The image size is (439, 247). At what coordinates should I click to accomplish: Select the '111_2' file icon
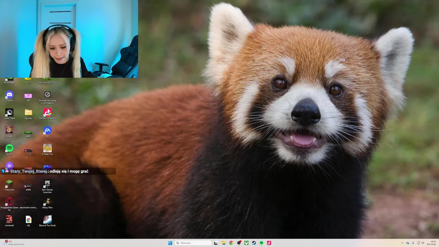pyautogui.click(x=28, y=151)
